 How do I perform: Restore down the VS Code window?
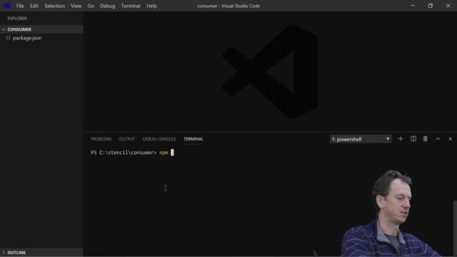tap(431, 6)
